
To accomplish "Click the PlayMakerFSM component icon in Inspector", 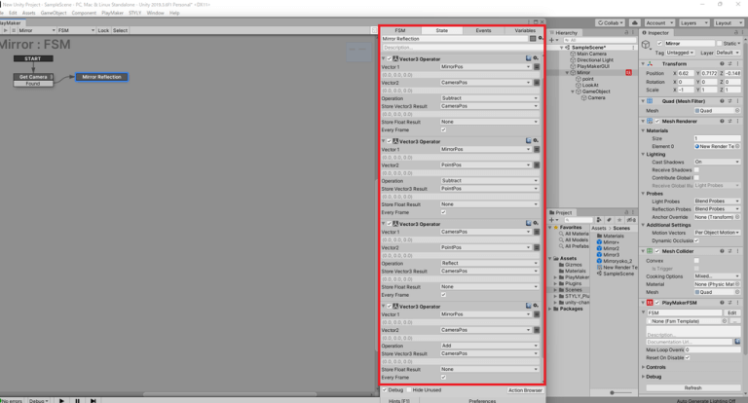I will click(653, 303).
